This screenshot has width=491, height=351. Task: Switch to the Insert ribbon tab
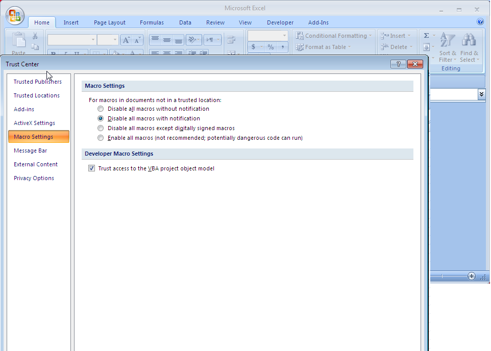[71, 22]
